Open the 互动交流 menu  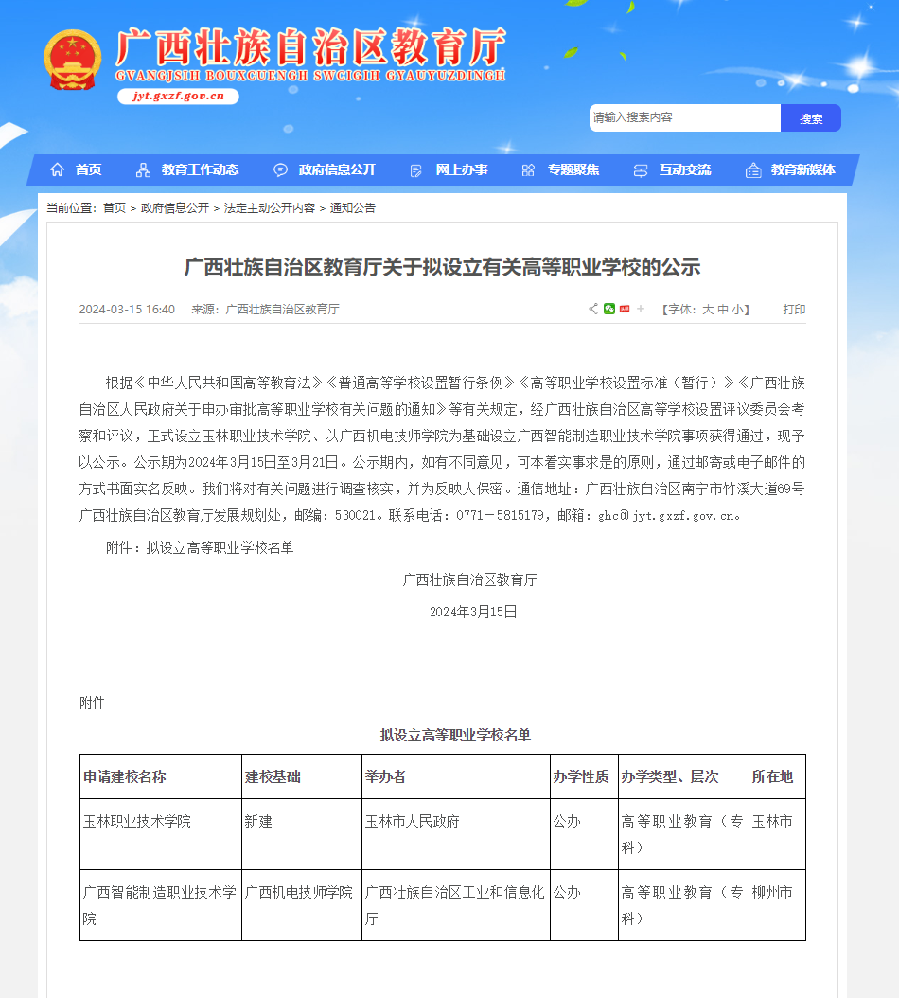tap(685, 169)
